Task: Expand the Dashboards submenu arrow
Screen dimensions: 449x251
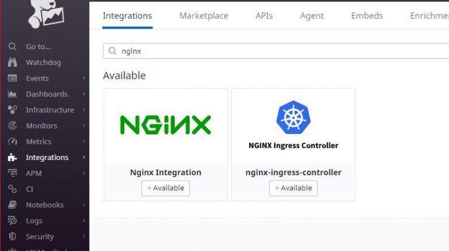Action: coord(84,94)
